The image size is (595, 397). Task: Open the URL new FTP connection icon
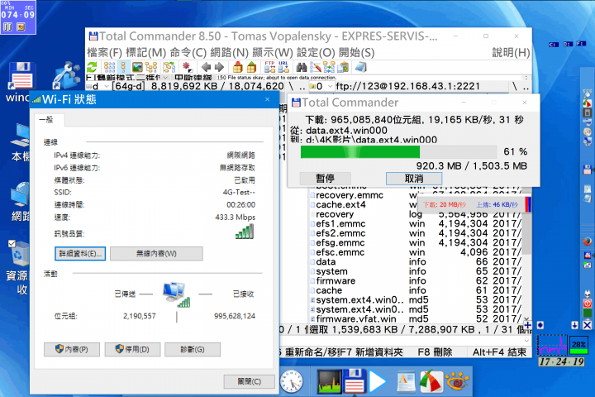(x=283, y=67)
